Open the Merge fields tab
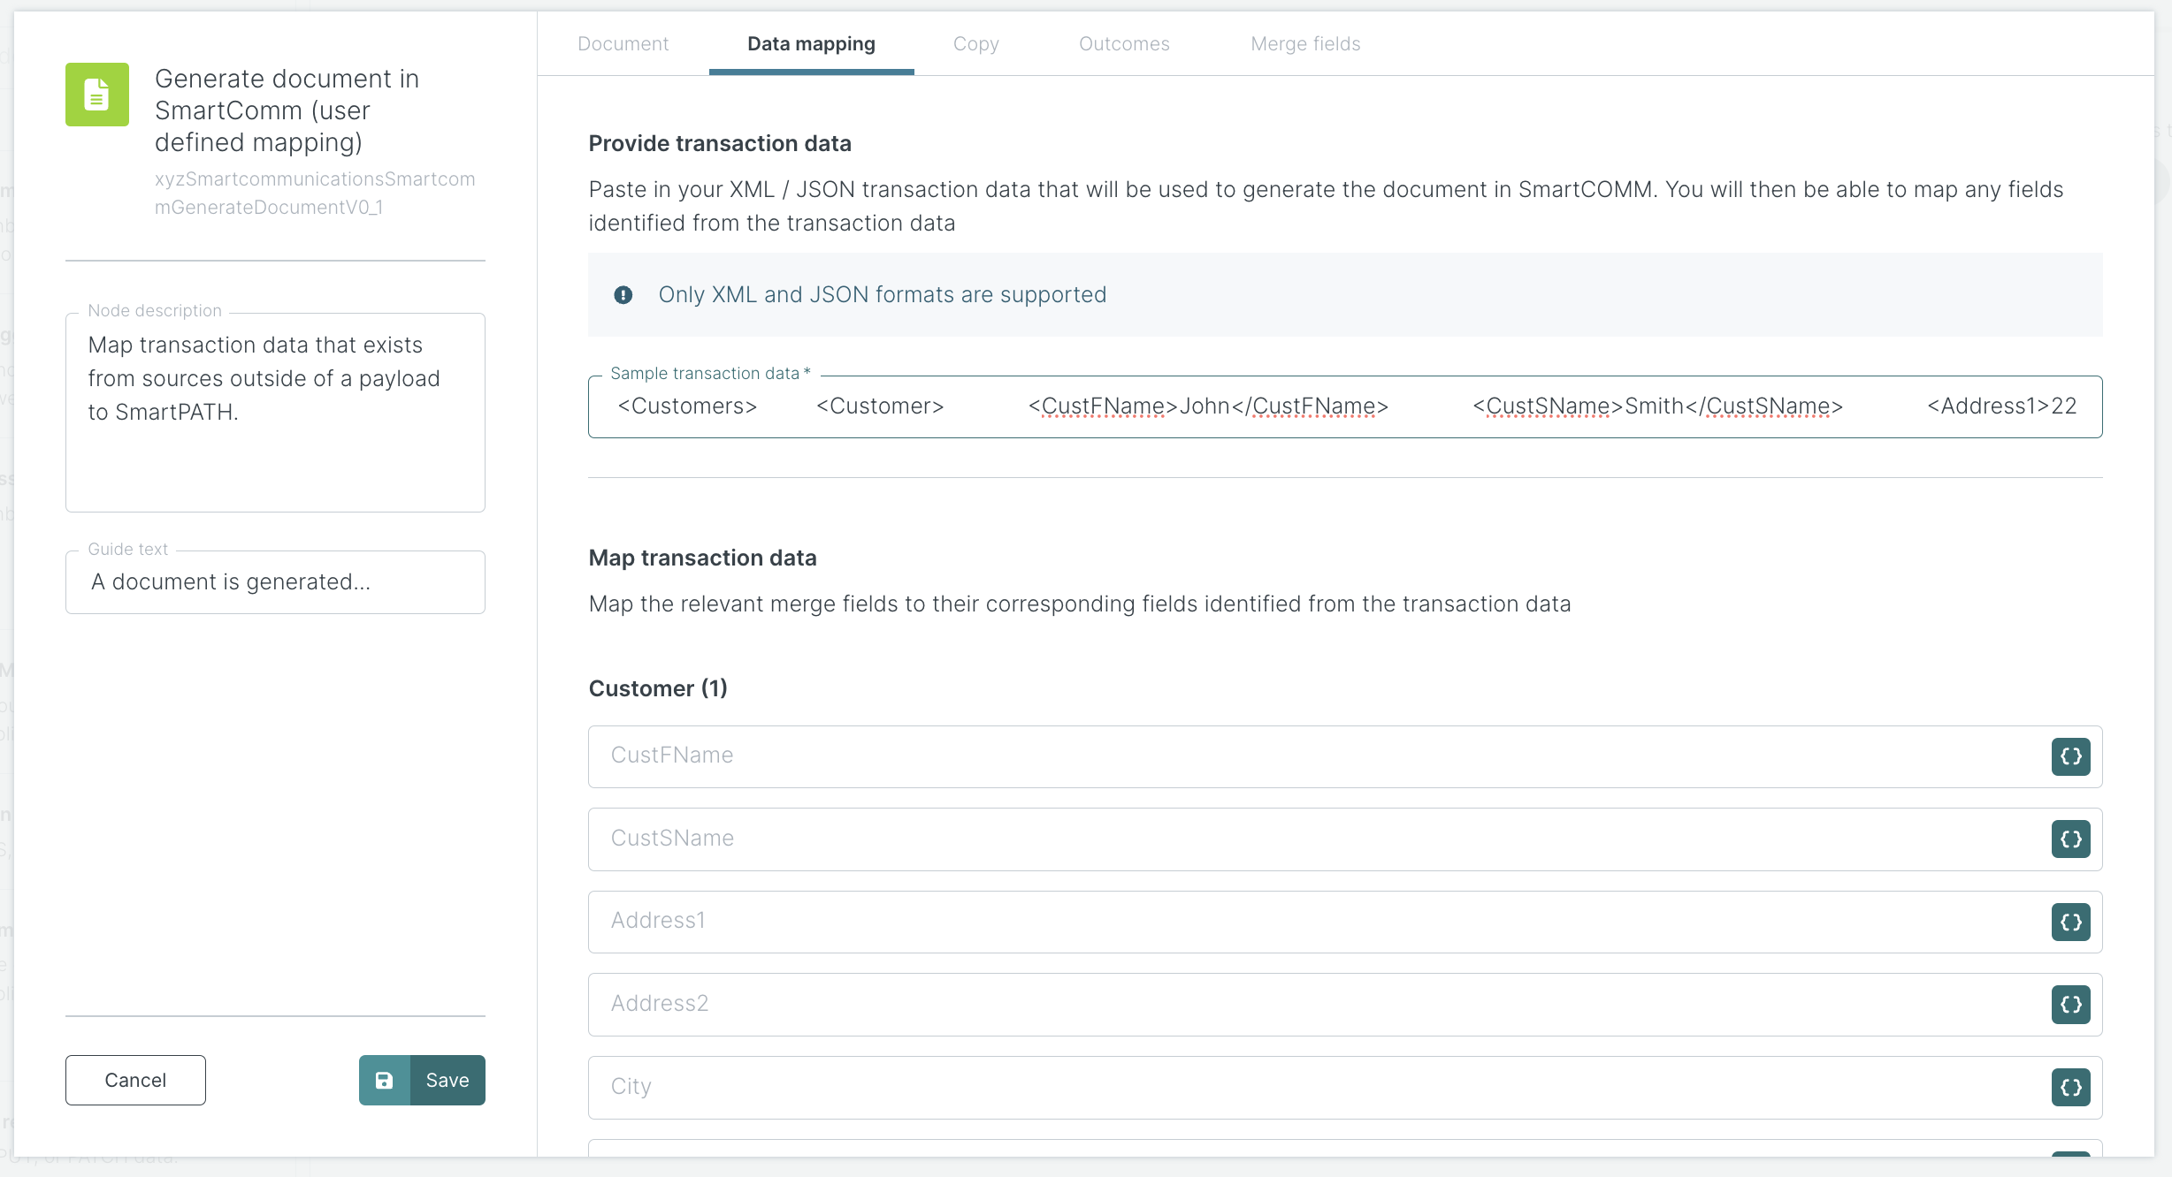 click(1305, 44)
